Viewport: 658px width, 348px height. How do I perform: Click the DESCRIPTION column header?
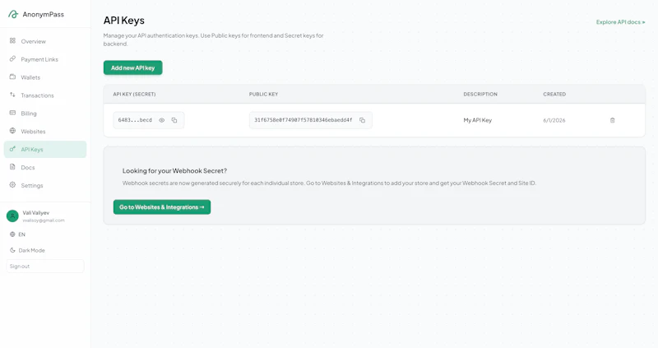click(x=480, y=94)
